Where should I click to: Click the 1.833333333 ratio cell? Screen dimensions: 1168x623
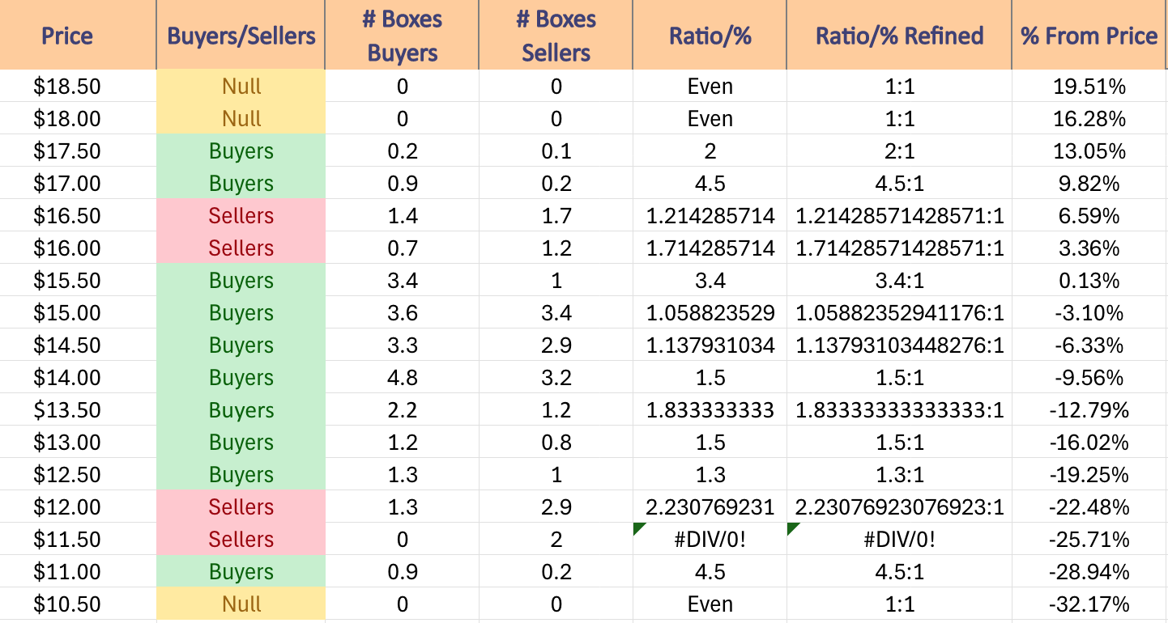pyautogui.click(x=710, y=410)
